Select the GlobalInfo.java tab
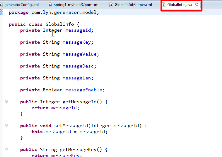Image resolution: width=222 pixels, height=157 pixels. coord(179,5)
